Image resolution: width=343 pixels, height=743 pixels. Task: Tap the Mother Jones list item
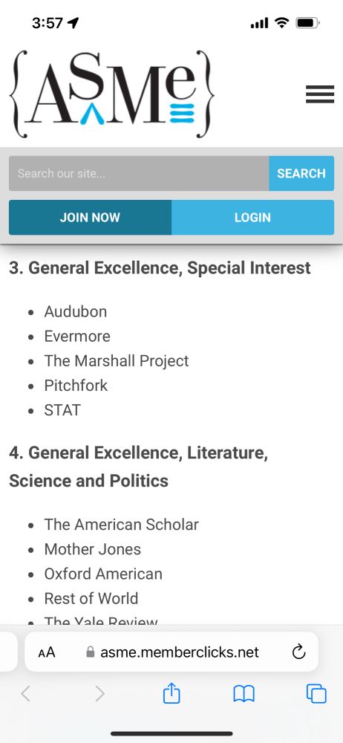tap(92, 549)
